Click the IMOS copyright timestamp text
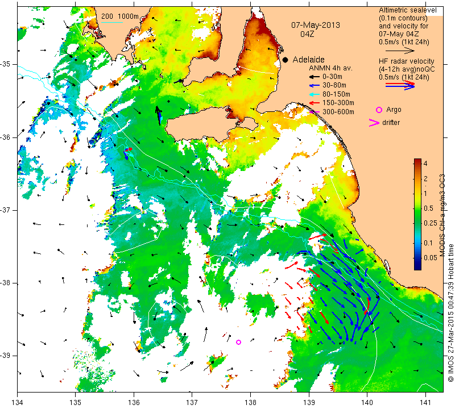This screenshot has height=409, width=455. coord(450,313)
